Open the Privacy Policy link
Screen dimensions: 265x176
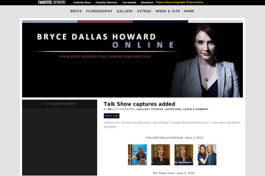(195, 2)
